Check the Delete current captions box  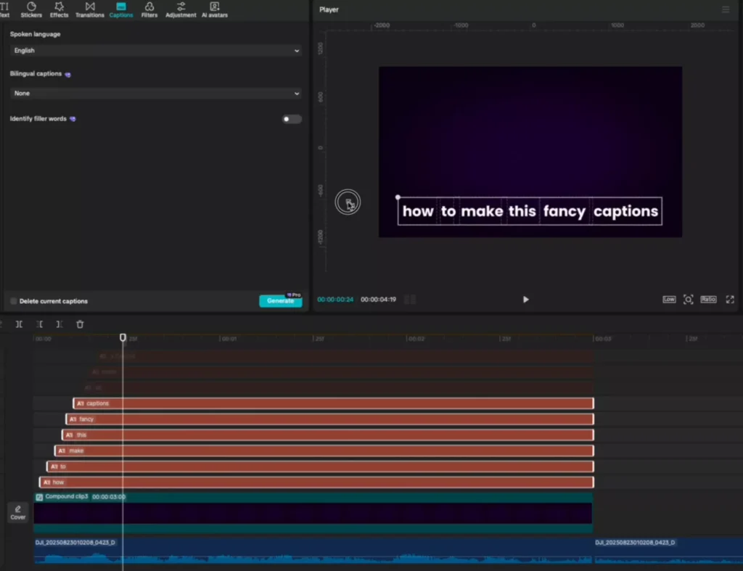click(14, 301)
